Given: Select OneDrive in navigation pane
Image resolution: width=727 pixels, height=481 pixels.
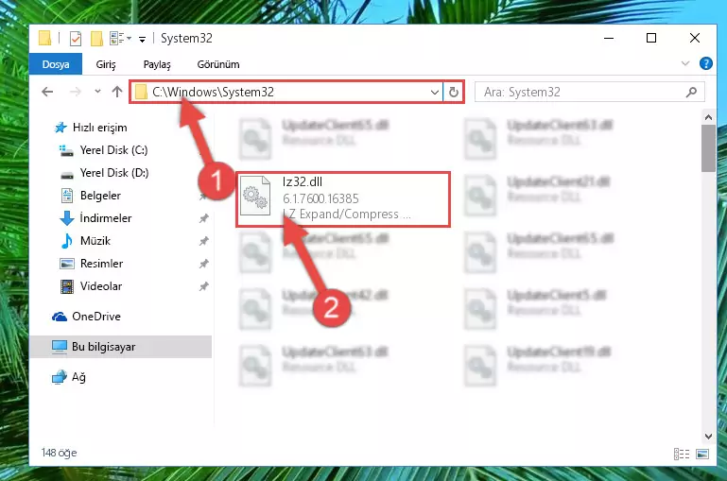Looking at the screenshot, I should pos(96,317).
